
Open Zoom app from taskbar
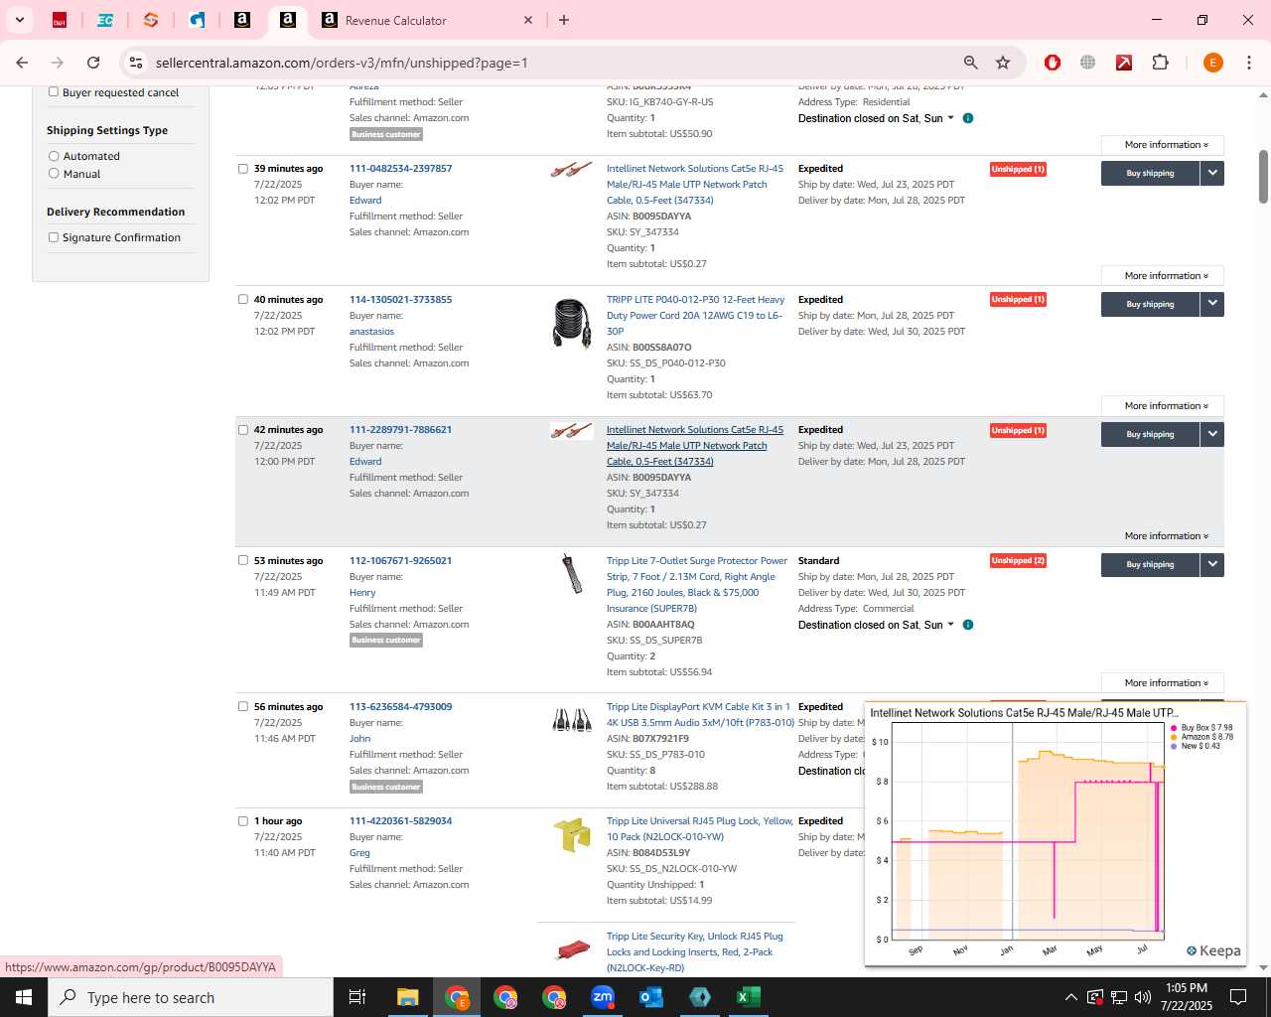(603, 997)
